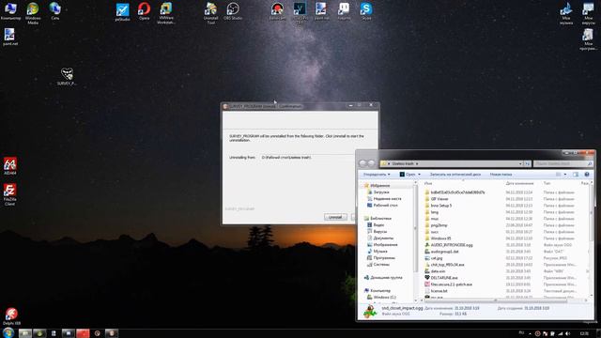Open the Упорядочить dropdown menu
This screenshot has width=601, height=338.
coord(377,175)
